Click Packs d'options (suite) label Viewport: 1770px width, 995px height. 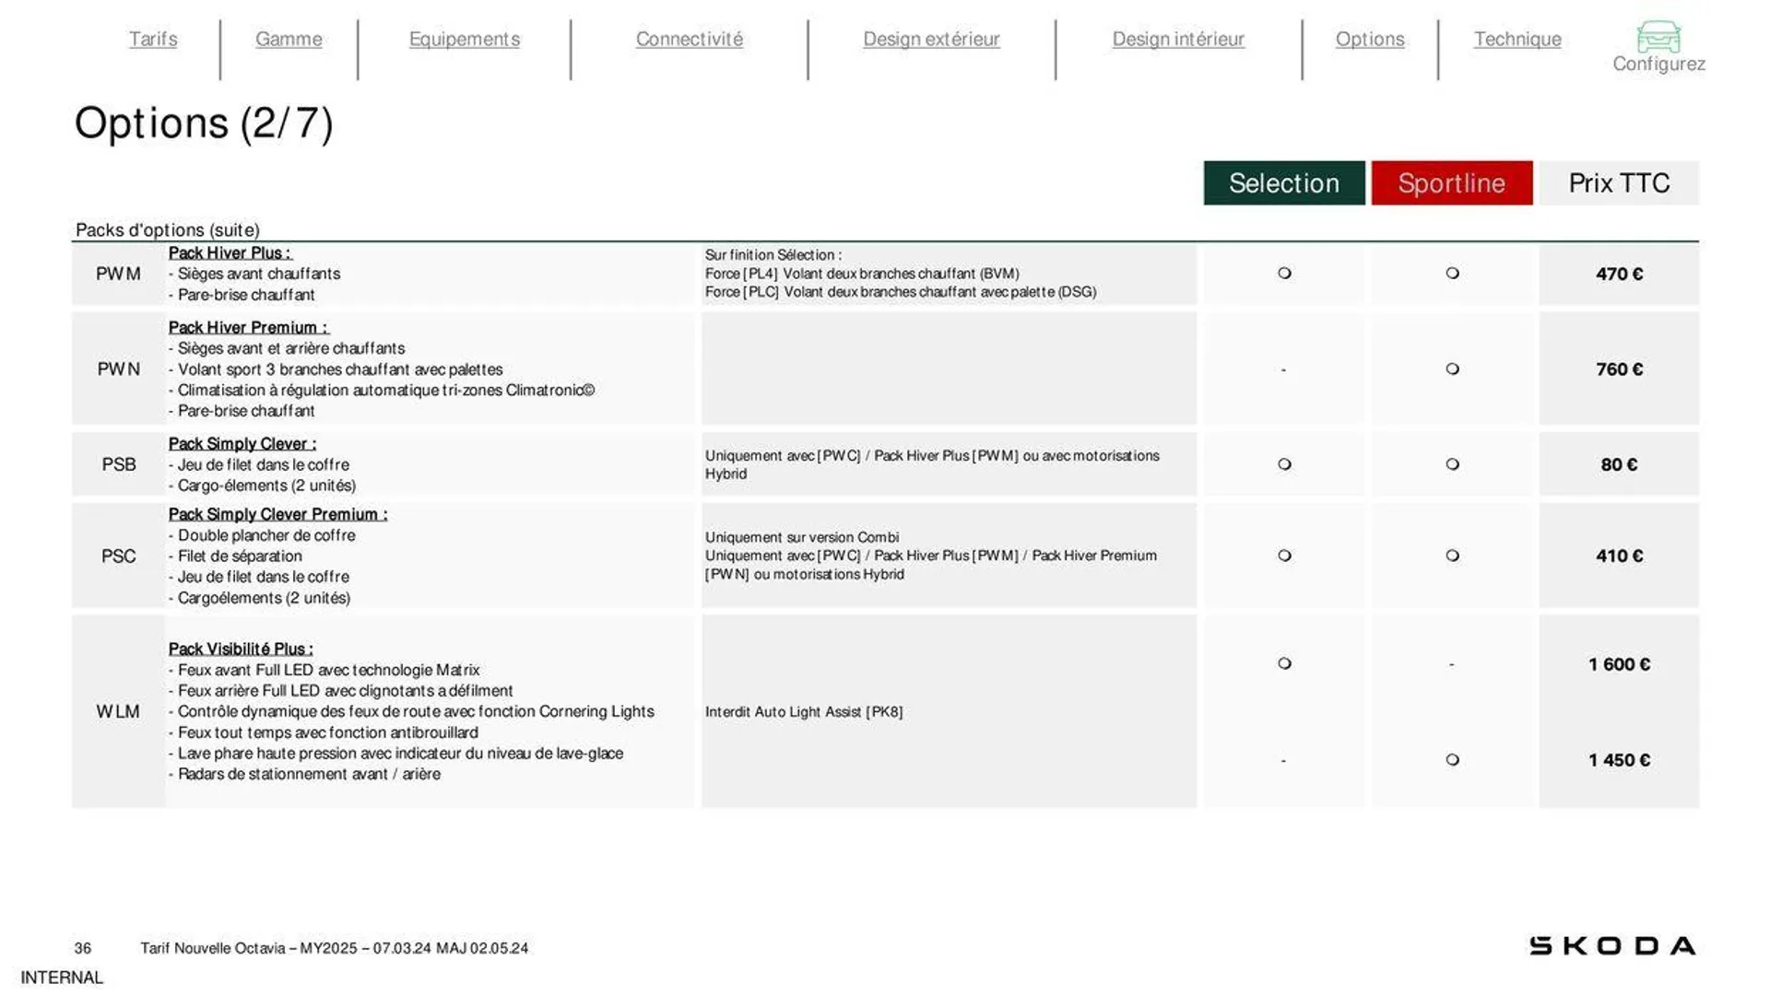tap(168, 229)
